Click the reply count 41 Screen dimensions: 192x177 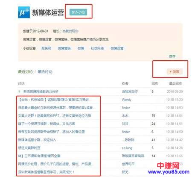click(153, 140)
